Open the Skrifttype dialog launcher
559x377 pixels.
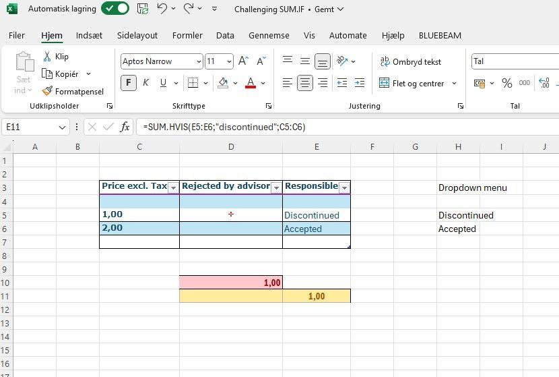269,106
